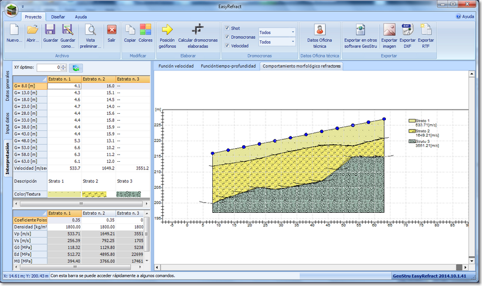Toggle the Shot checkbox

tap(227, 28)
